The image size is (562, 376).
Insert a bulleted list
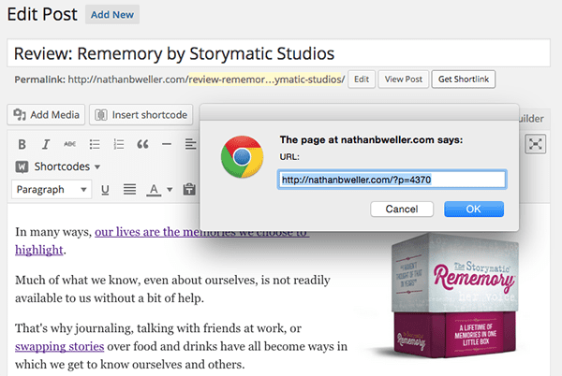coord(95,144)
